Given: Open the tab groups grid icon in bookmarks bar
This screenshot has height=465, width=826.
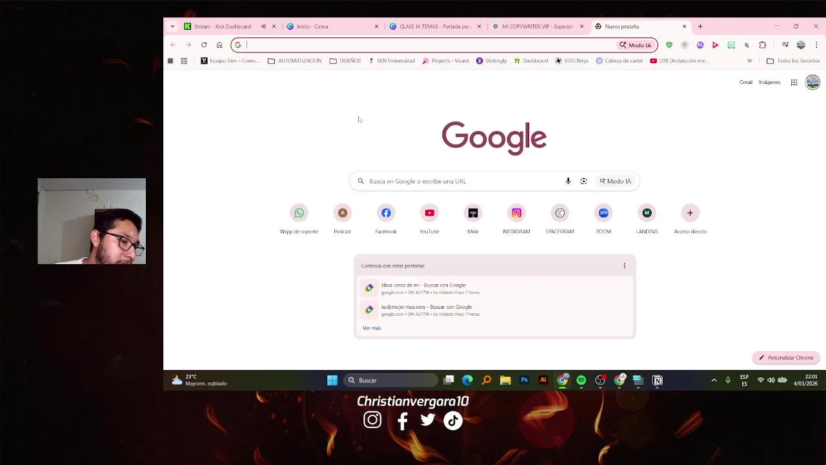Looking at the screenshot, I should coord(184,61).
